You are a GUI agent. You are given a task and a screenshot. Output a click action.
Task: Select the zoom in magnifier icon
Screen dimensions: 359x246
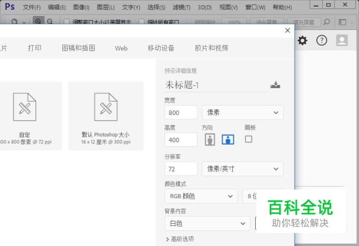coord(38,21)
